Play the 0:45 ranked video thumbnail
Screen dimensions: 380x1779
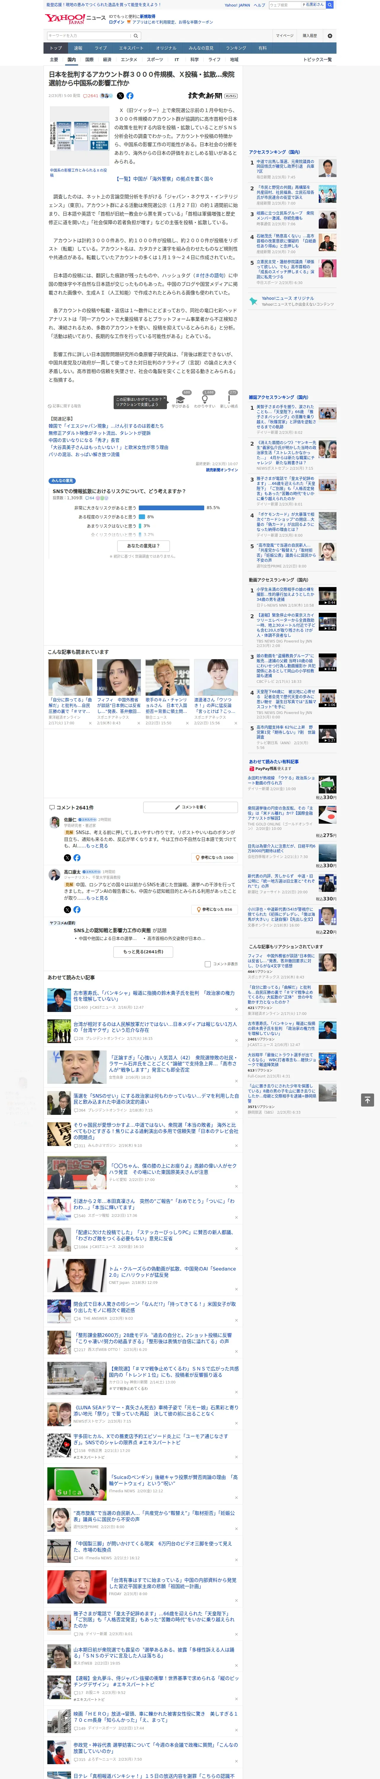(328, 621)
